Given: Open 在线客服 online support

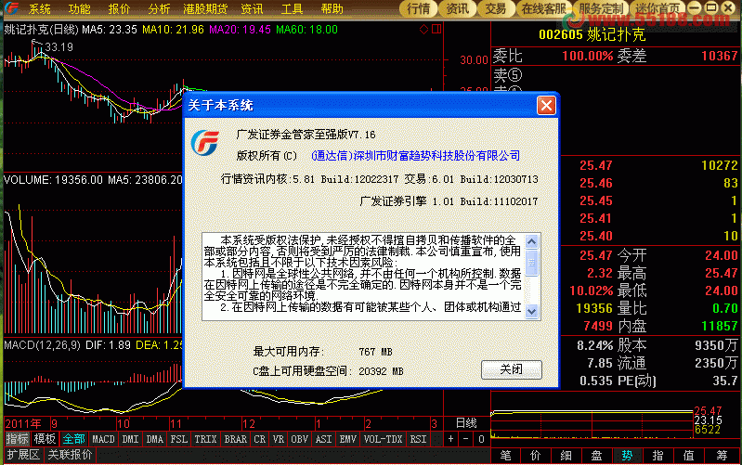Looking at the screenshot, I should tap(543, 8).
